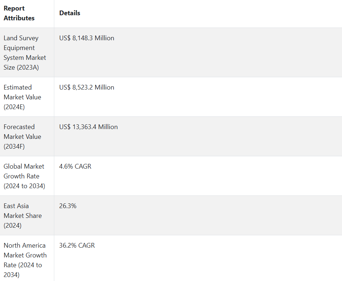
Task: Click the US$ 8,148.3 Million value
Action: 87,38
